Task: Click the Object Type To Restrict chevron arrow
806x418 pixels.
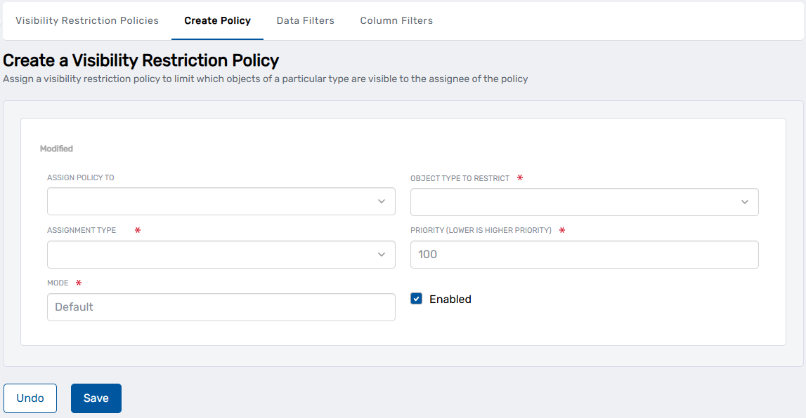Action: (x=746, y=201)
